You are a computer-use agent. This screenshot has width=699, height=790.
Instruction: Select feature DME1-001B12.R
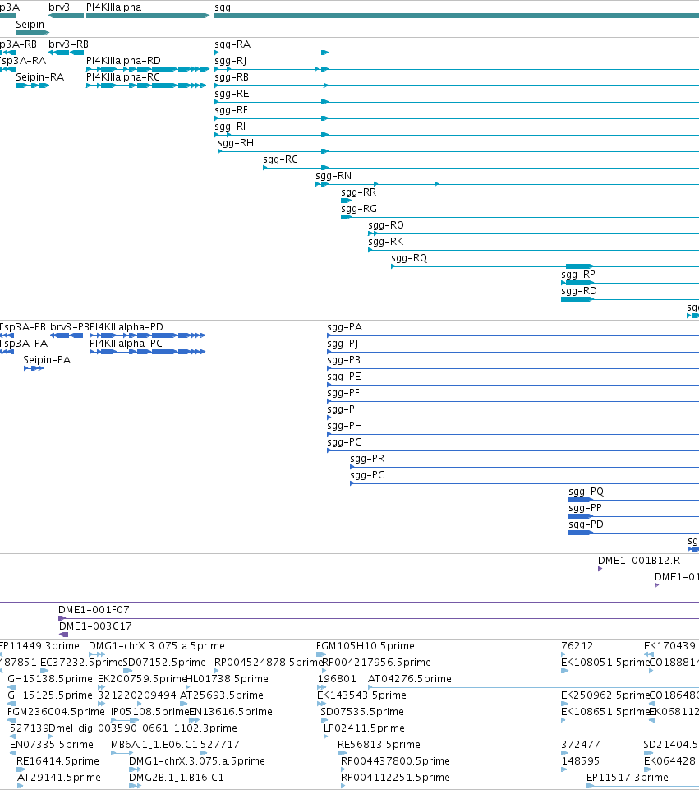[600, 569]
